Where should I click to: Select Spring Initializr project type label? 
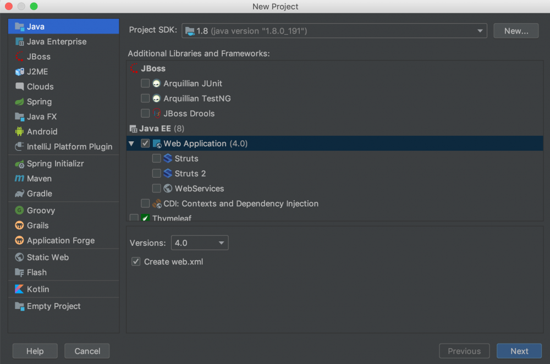(56, 164)
